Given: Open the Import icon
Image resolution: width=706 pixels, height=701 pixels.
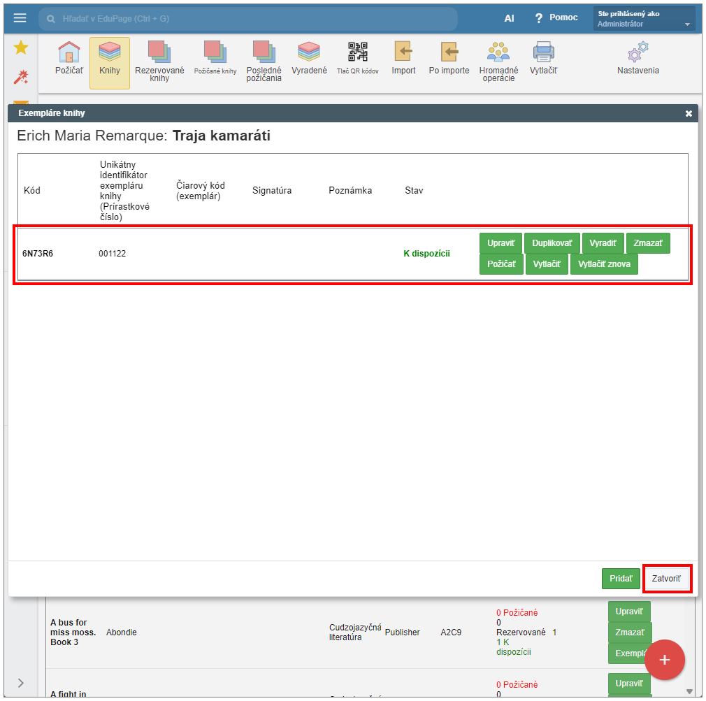Looking at the screenshot, I should [x=403, y=52].
